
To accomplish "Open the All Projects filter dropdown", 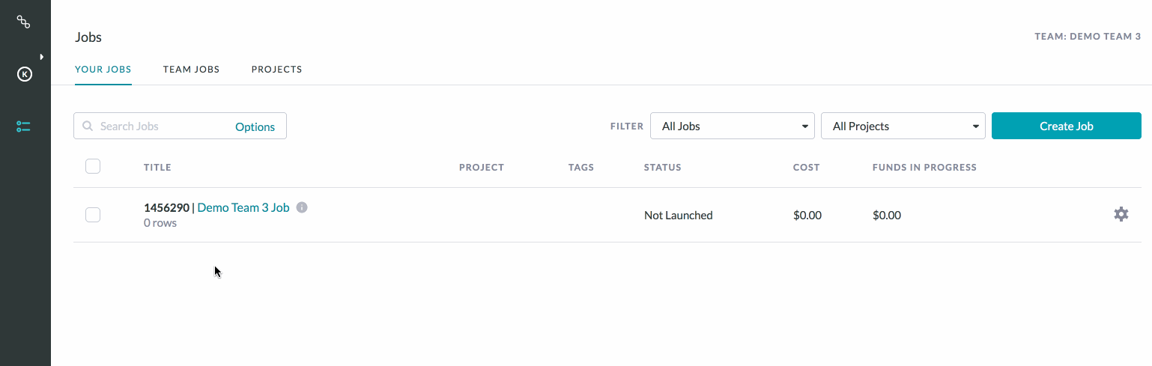I will coord(903,126).
